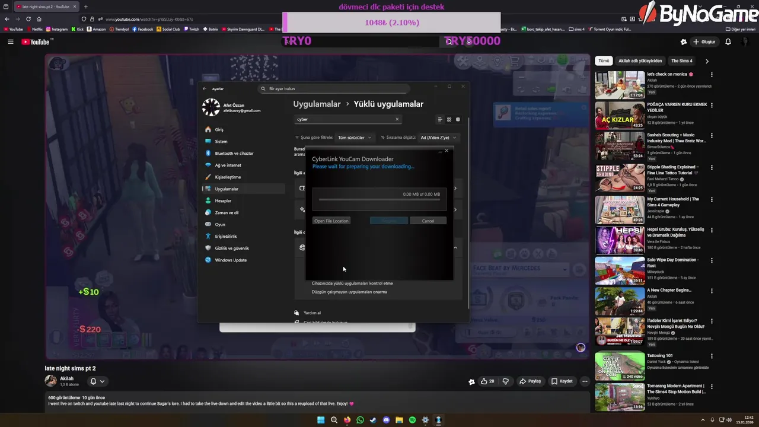Open more actions menu under the video
Image resolution: width=759 pixels, height=427 pixels.
click(x=585, y=381)
